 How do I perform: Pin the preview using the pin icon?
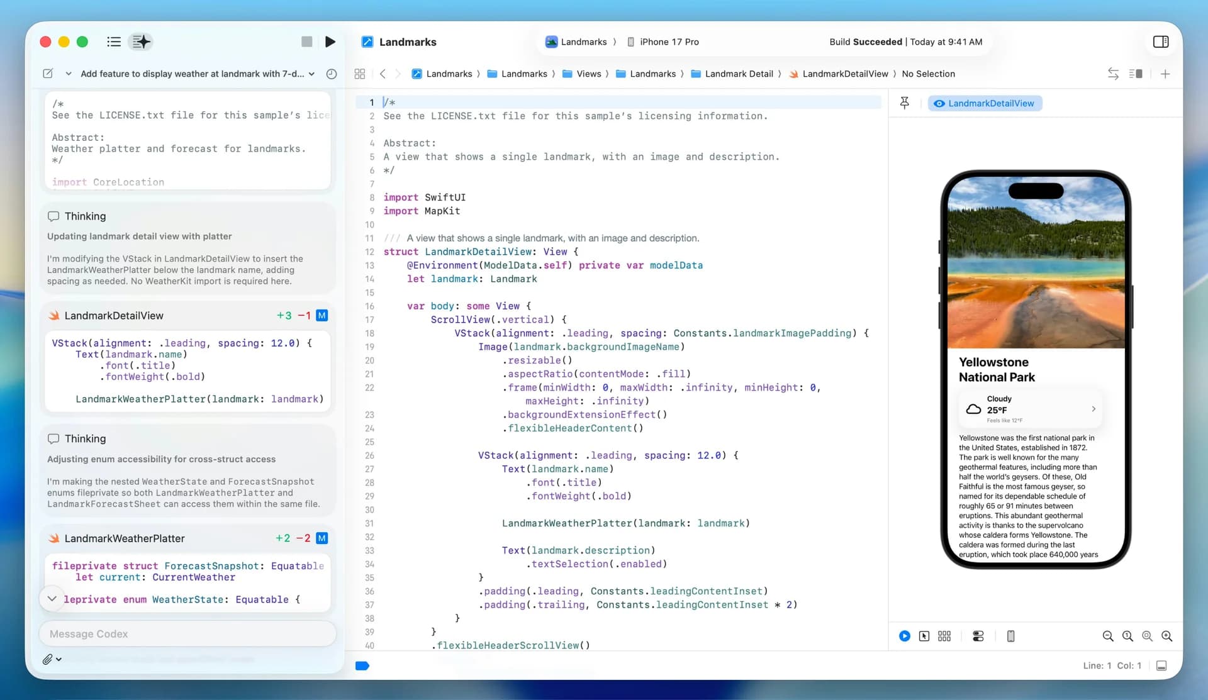coord(905,103)
